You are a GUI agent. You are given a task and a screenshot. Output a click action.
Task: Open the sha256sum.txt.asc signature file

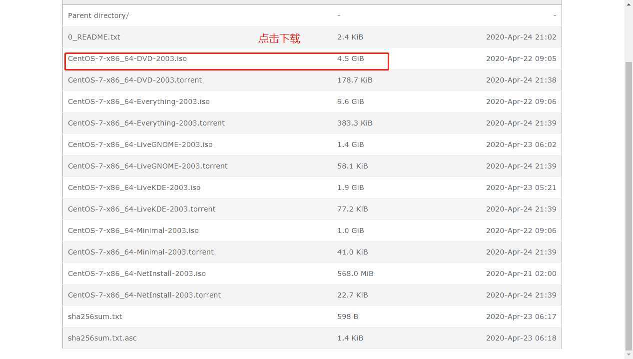[102, 338]
